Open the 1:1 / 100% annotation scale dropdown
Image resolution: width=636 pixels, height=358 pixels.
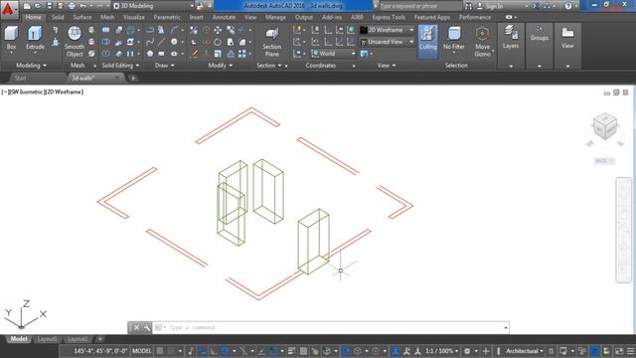442,351
